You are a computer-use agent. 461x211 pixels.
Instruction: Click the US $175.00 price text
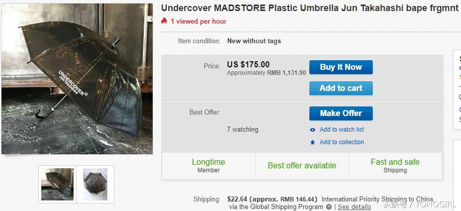click(x=248, y=64)
